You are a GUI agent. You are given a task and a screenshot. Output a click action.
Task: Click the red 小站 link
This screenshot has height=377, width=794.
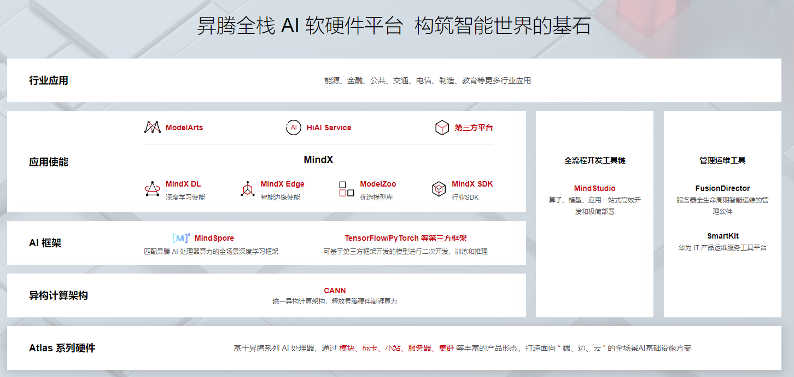point(393,348)
